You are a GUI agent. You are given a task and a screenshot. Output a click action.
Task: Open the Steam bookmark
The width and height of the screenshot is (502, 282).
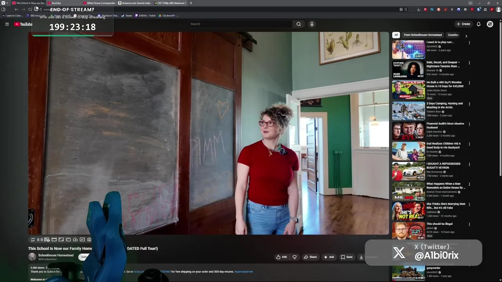tap(127, 16)
